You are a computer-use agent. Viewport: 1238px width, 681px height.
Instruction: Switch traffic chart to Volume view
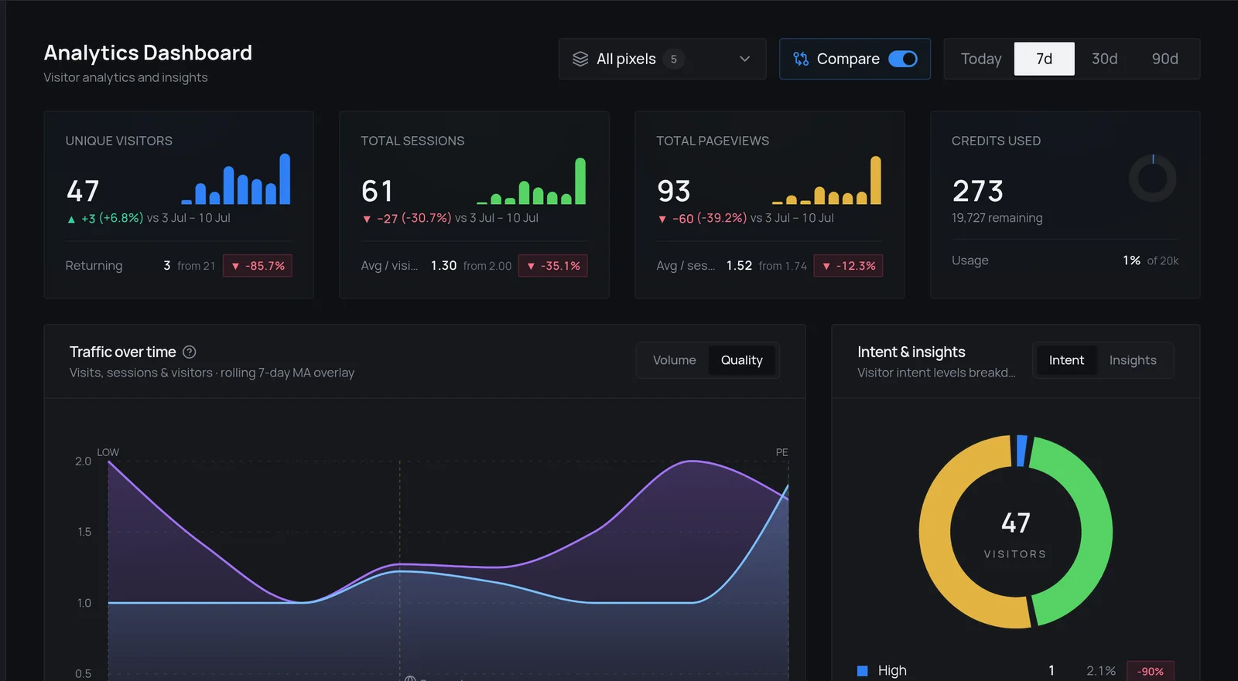pyautogui.click(x=674, y=360)
